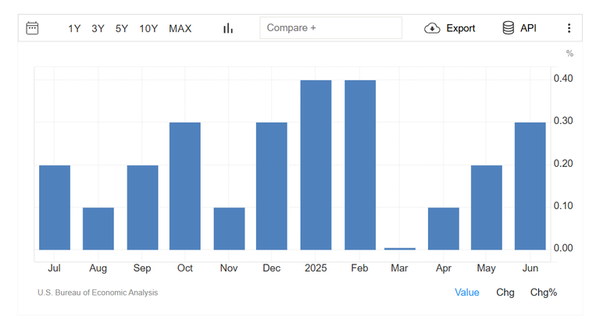This screenshot has width=600, height=330.
Task: Click the Aug x-axis label
Action: click(98, 268)
